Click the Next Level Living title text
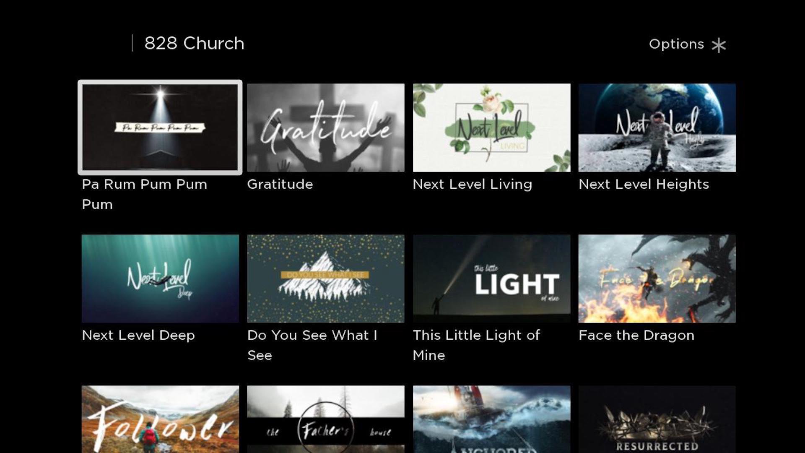 [x=473, y=184]
